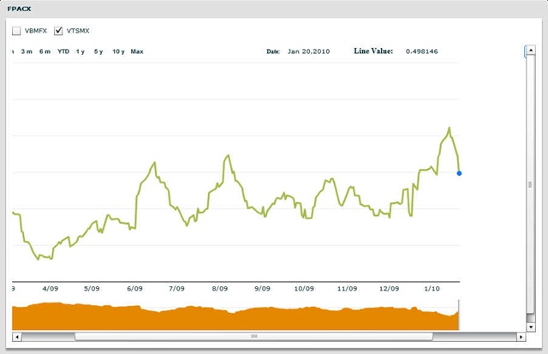Click the orange overview chart area
The width and height of the screenshot is (548, 354).
(235, 316)
